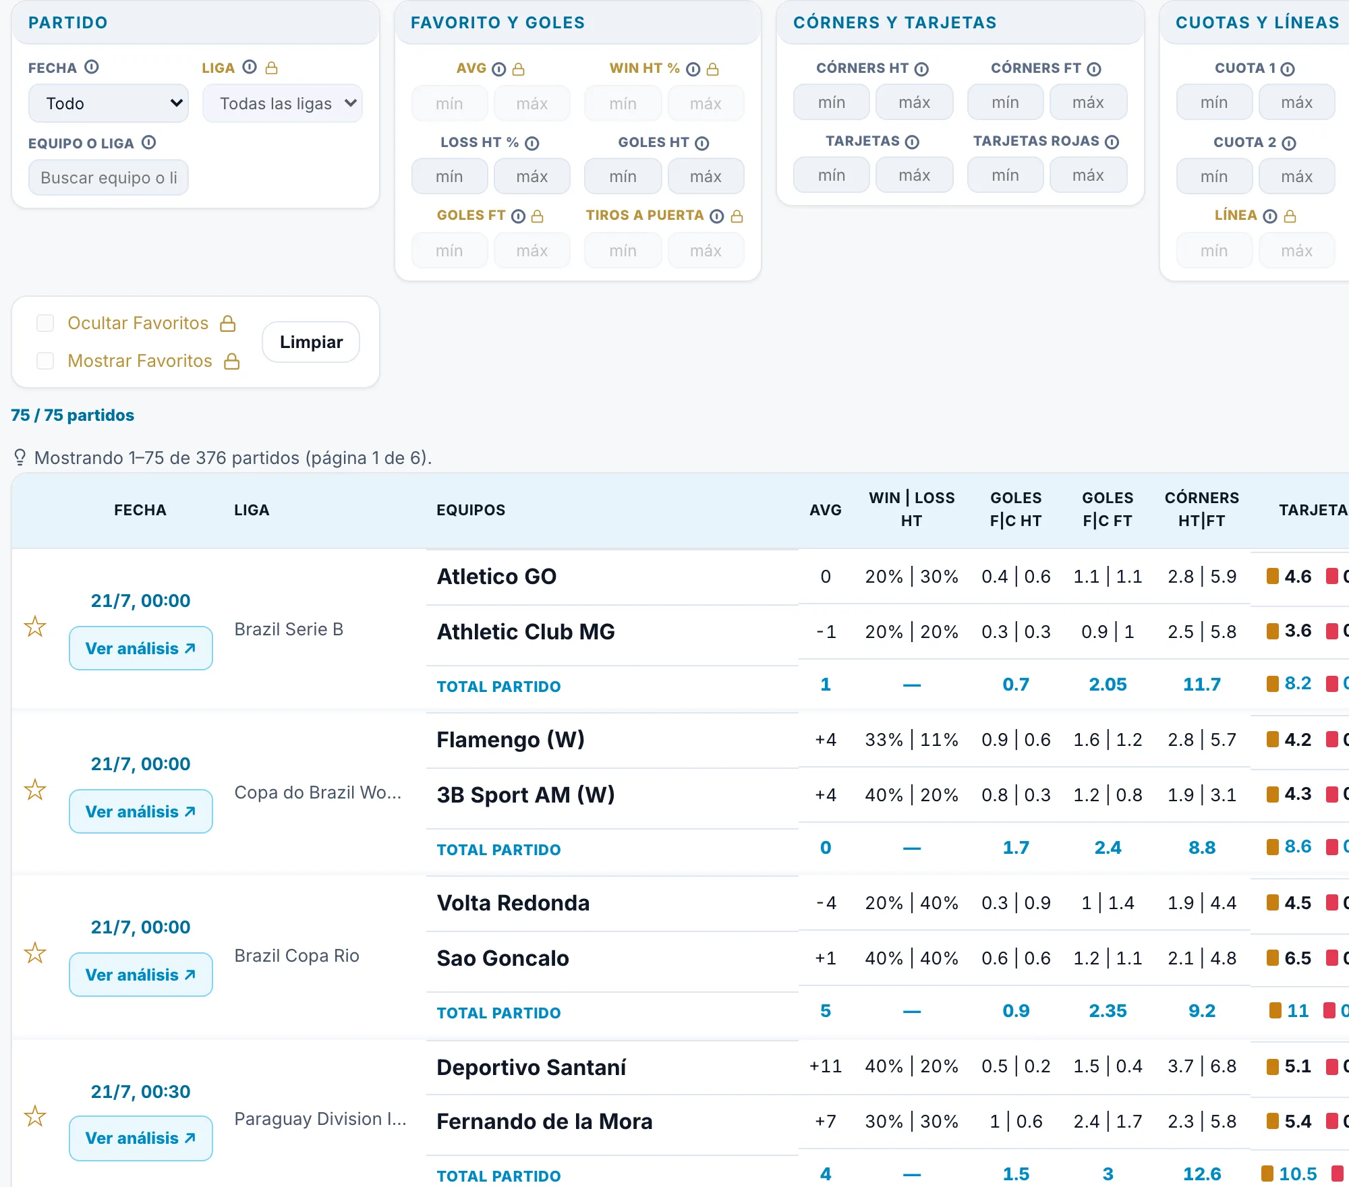The height and width of the screenshot is (1187, 1349).
Task: Click the AVG column header in table
Action: tap(826, 510)
